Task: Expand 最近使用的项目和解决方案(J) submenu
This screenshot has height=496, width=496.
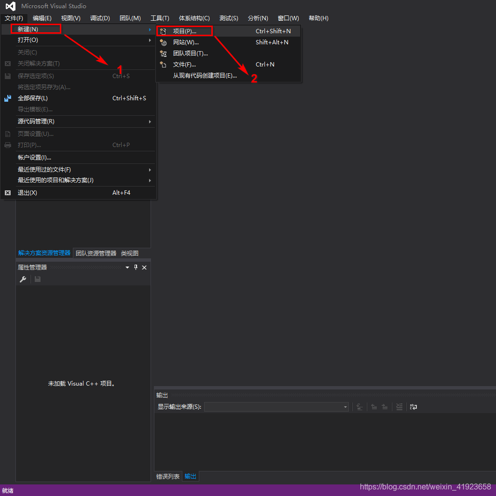Action: tap(150, 180)
